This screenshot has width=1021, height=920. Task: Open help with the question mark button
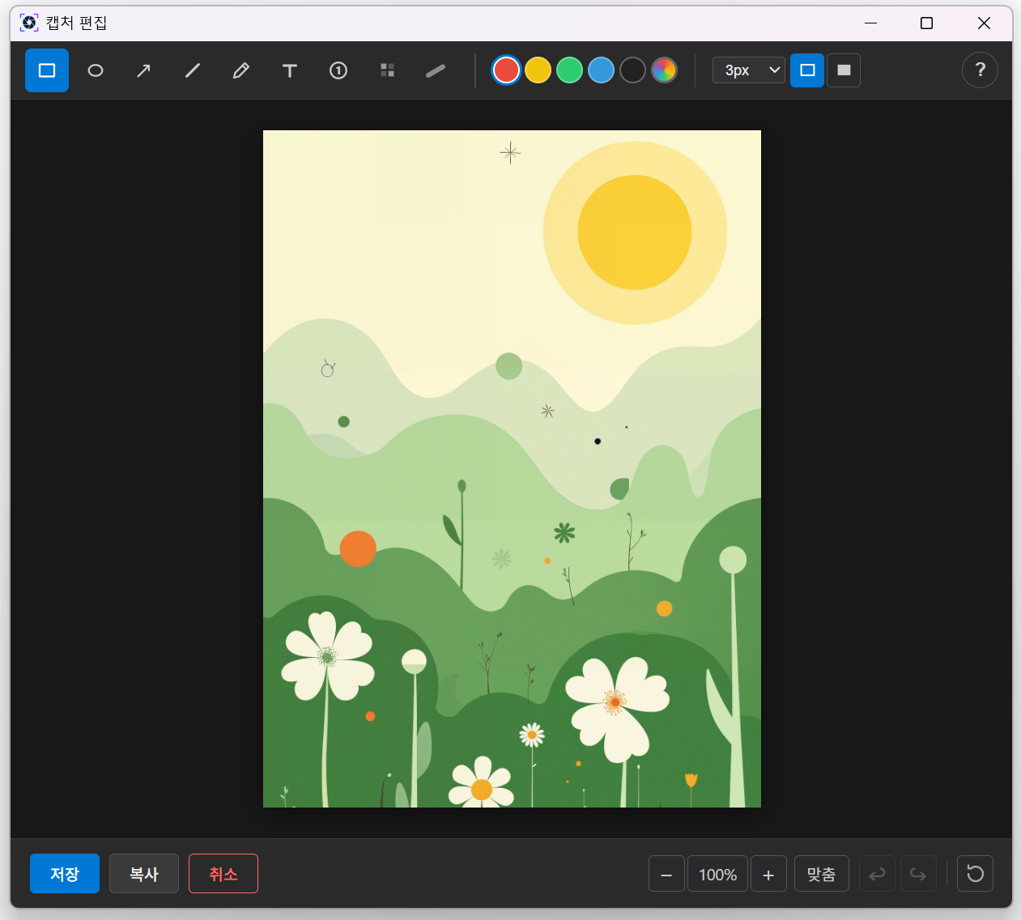click(980, 70)
